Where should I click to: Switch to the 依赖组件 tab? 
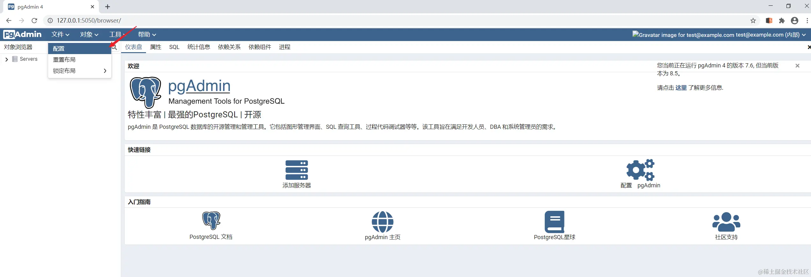[260, 47]
